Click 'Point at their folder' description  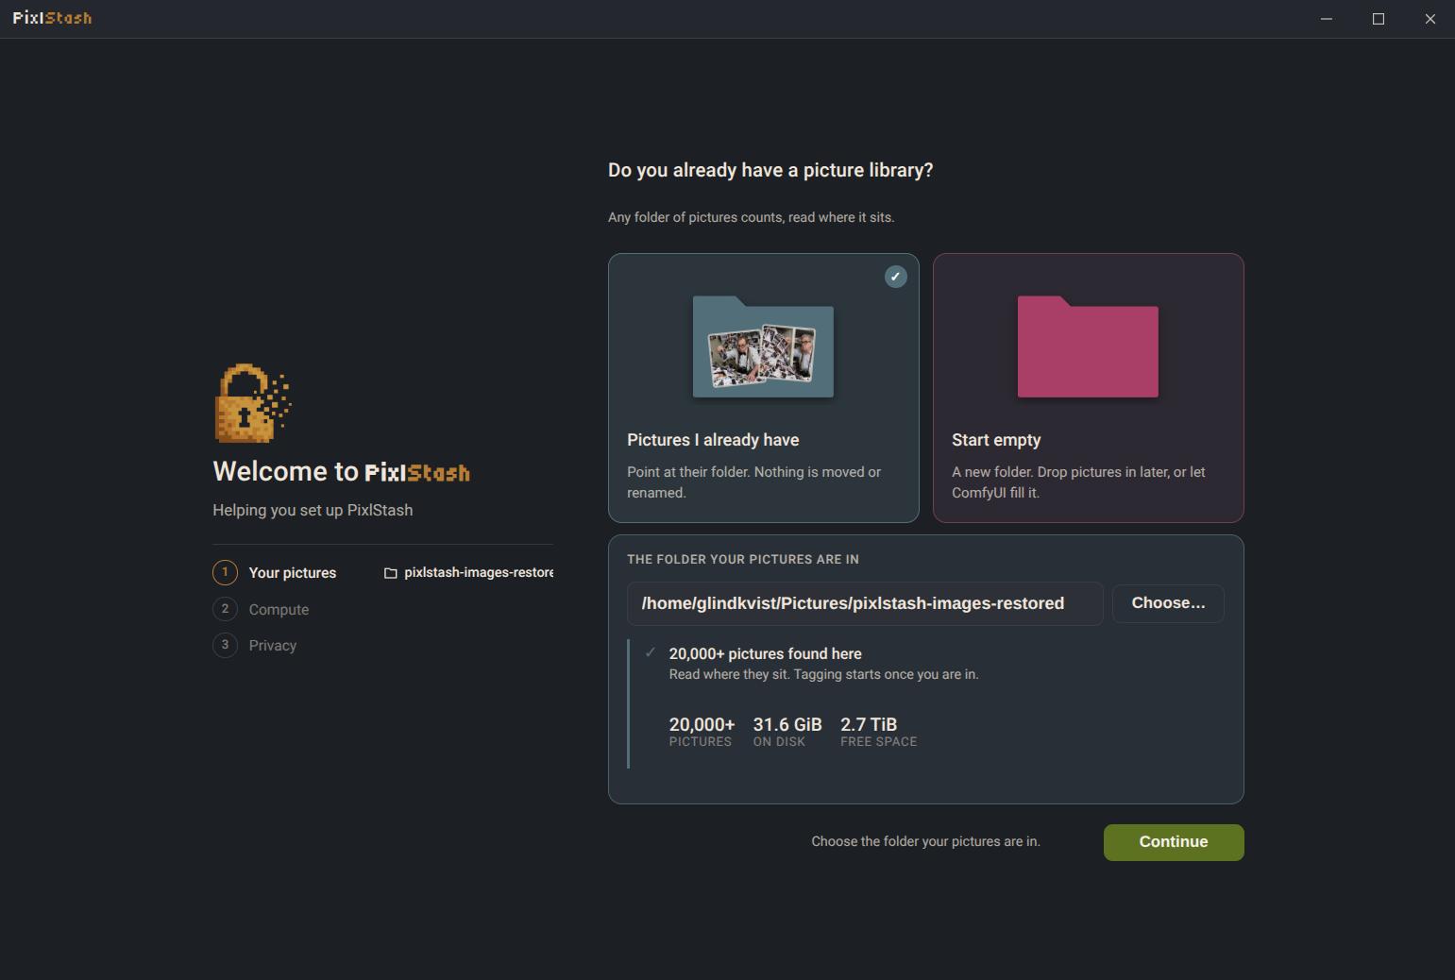(754, 482)
